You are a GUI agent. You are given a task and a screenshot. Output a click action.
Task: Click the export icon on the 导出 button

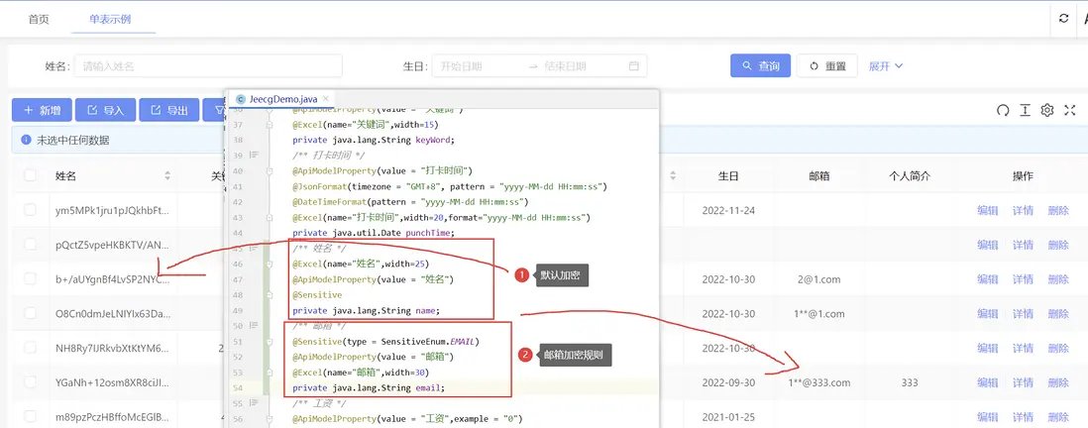[156, 110]
